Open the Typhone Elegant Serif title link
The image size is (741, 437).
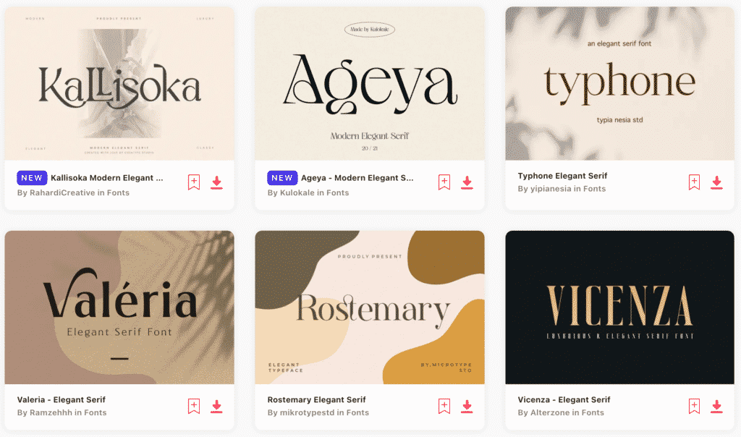562,176
